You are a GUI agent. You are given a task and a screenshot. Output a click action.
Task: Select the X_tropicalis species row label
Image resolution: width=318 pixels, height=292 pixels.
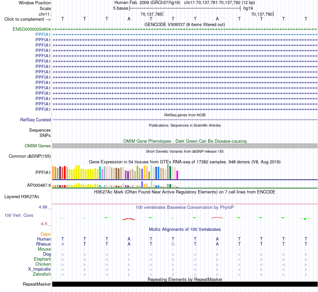tap(39, 269)
